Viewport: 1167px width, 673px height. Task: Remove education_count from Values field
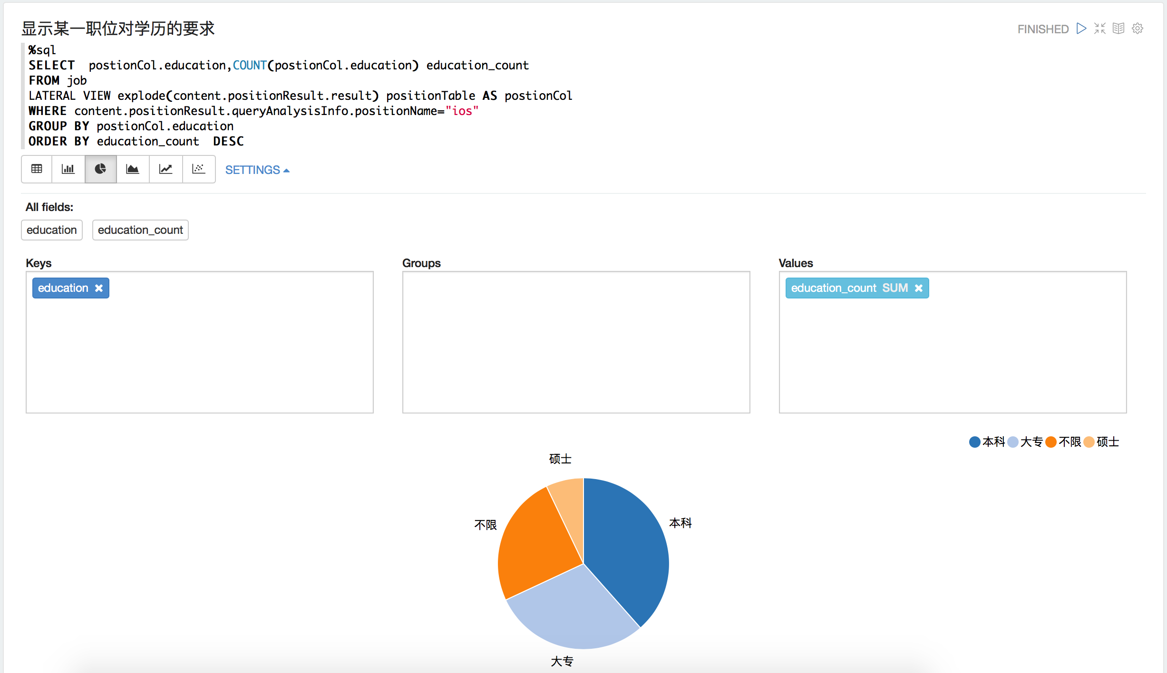[919, 288]
